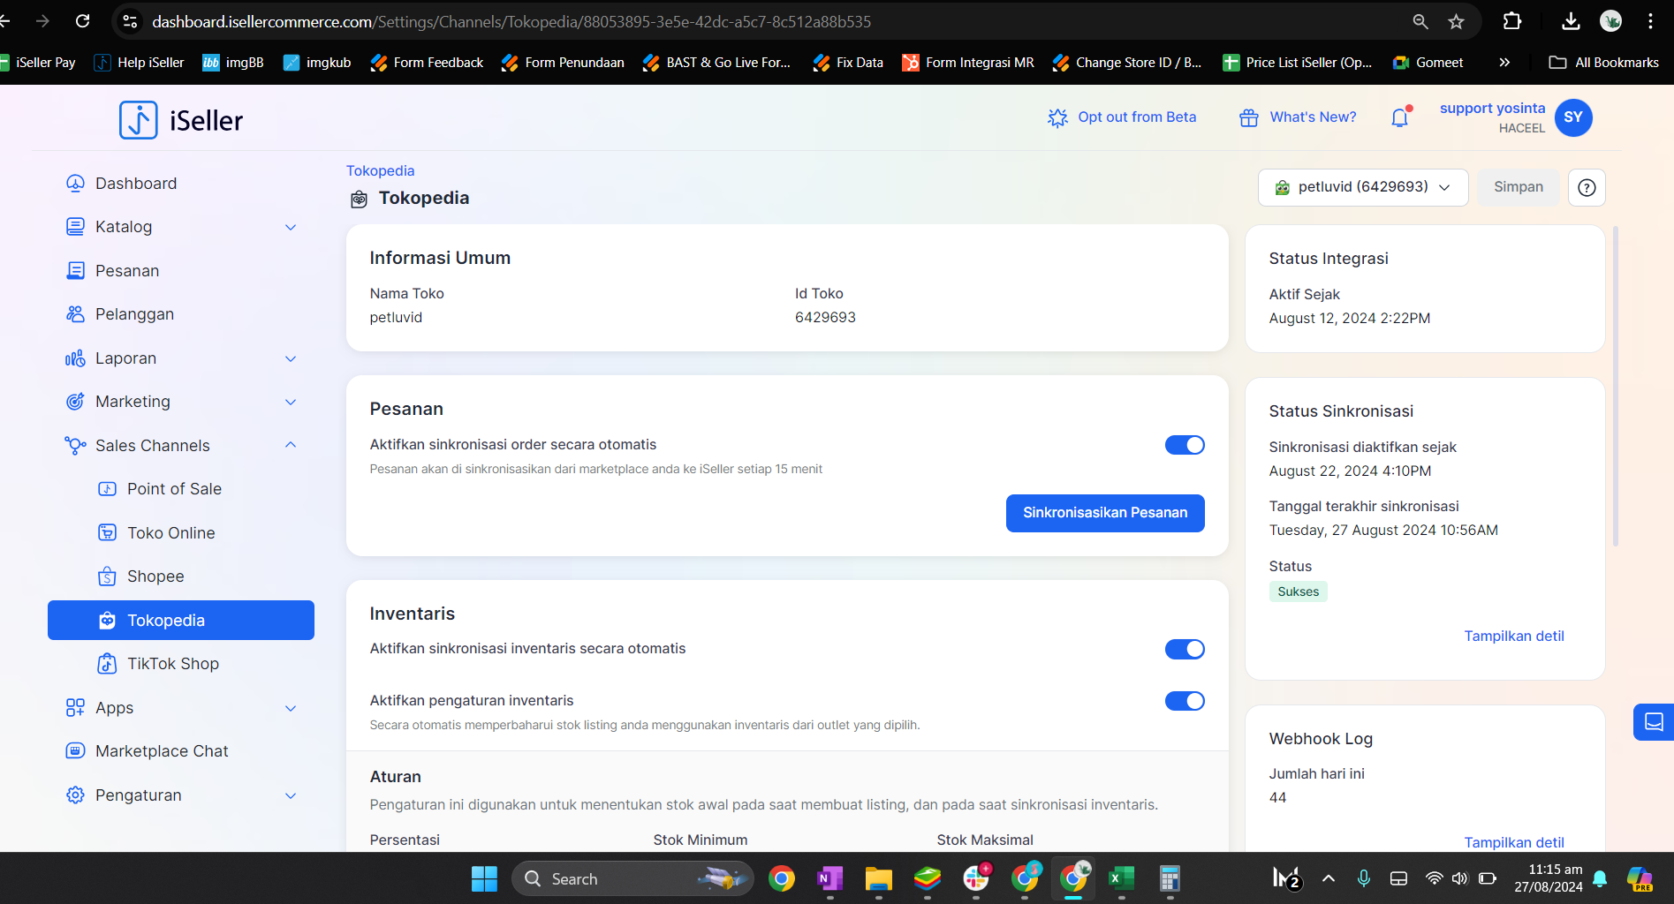Click the Pesanan sidebar icon
The width and height of the screenshot is (1674, 904).
75,270
